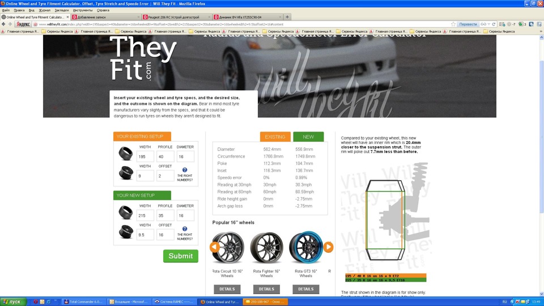Viewport: 544px width, 306px height.
Task: Bookmark page with the star icon
Action: point(453,24)
